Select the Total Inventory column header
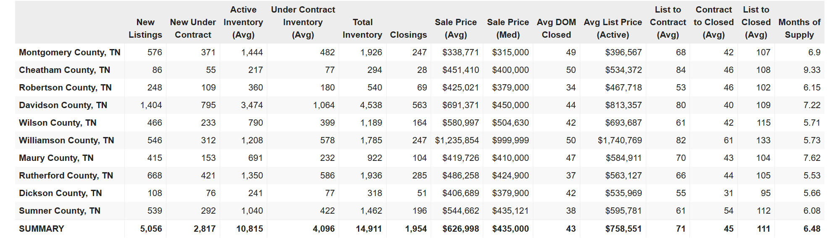Viewport: 832px width, 243px height. click(x=362, y=28)
